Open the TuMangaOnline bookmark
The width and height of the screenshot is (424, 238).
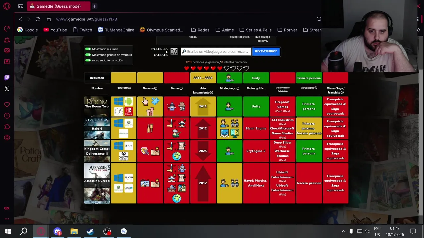pos(116,30)
